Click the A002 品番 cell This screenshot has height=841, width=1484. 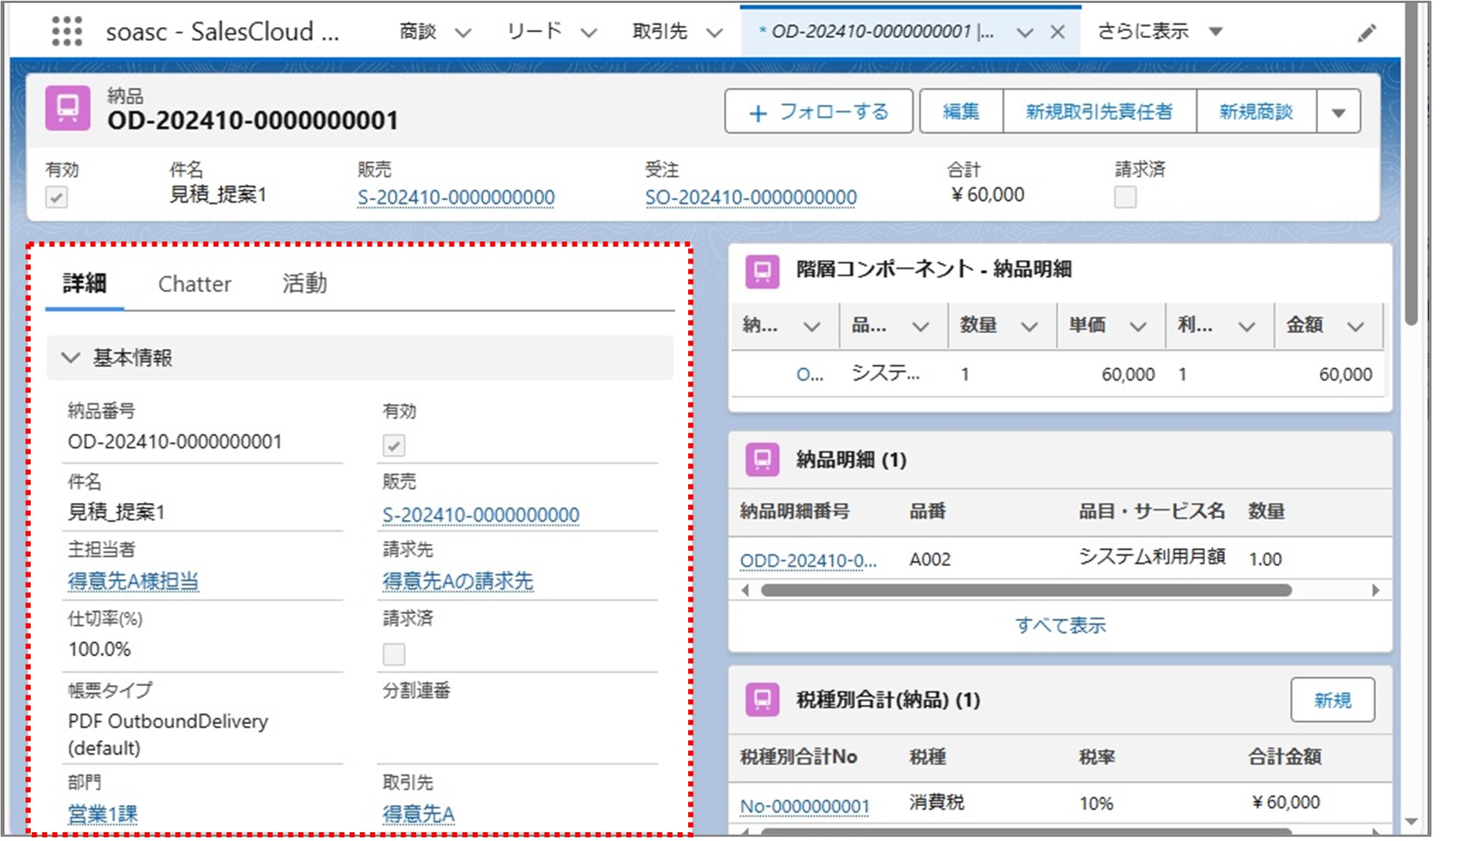point(930,560)
